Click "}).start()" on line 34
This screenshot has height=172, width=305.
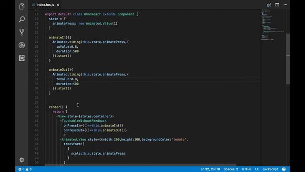pyautogui.click(x=61, y=88)
